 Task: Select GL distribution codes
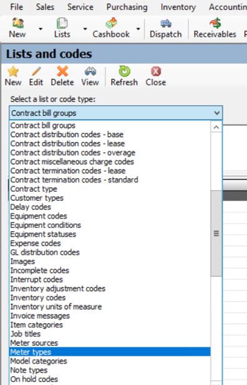[110, 253]
